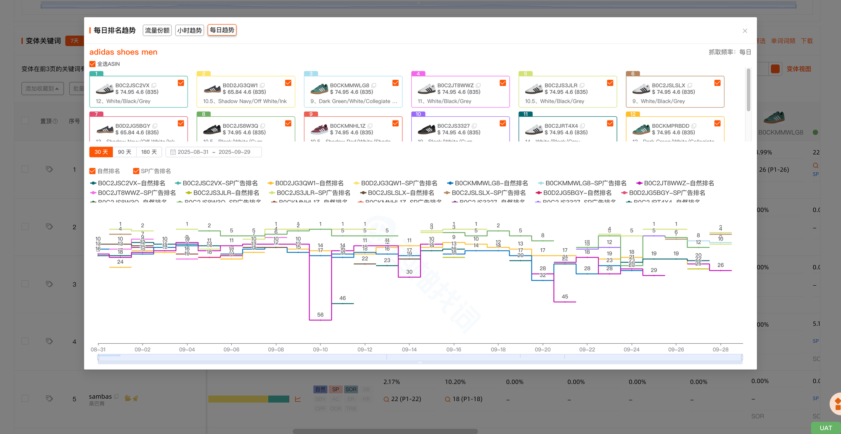Click copy icon beside B0D2JG3QW1
This screenshot has height=434, width=841.
[262, 85]
